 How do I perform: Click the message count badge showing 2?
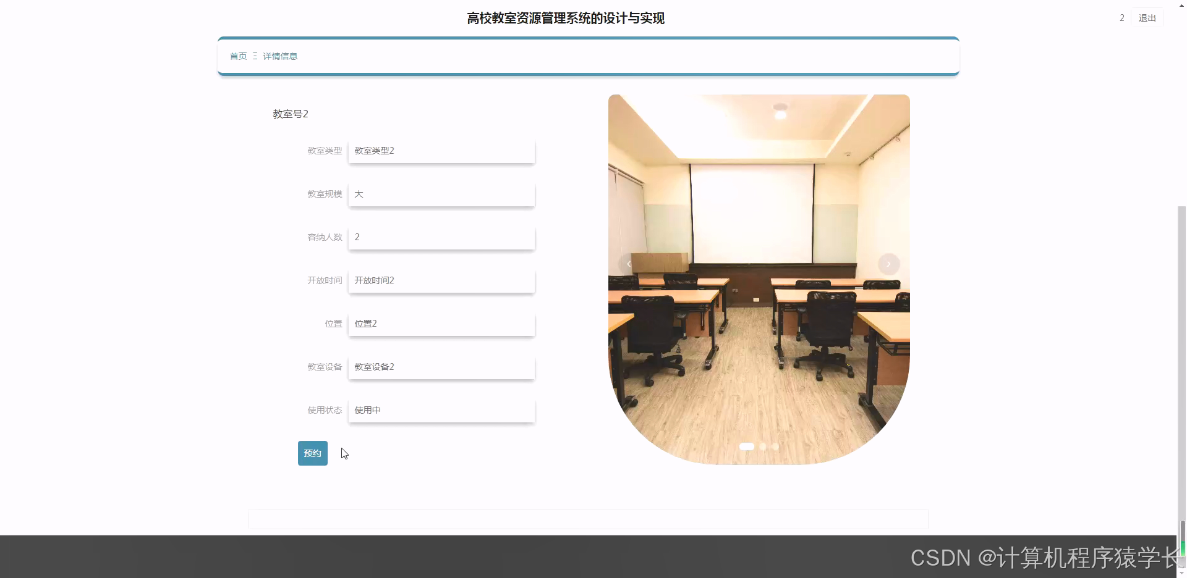pos(1121,18)
